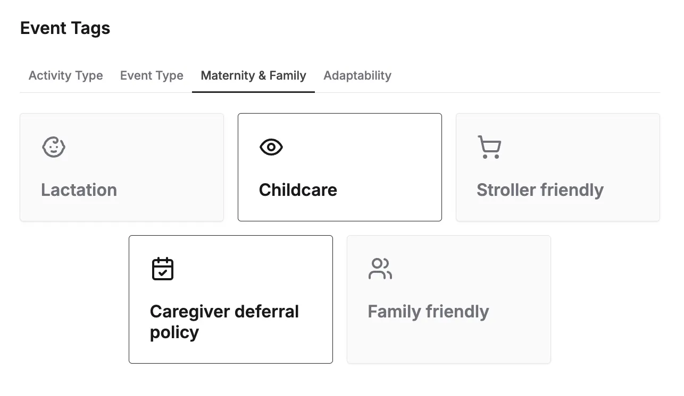Click the people icon on Family friendly card
This screenshot has width=684, height=396.
coord(380,269)
